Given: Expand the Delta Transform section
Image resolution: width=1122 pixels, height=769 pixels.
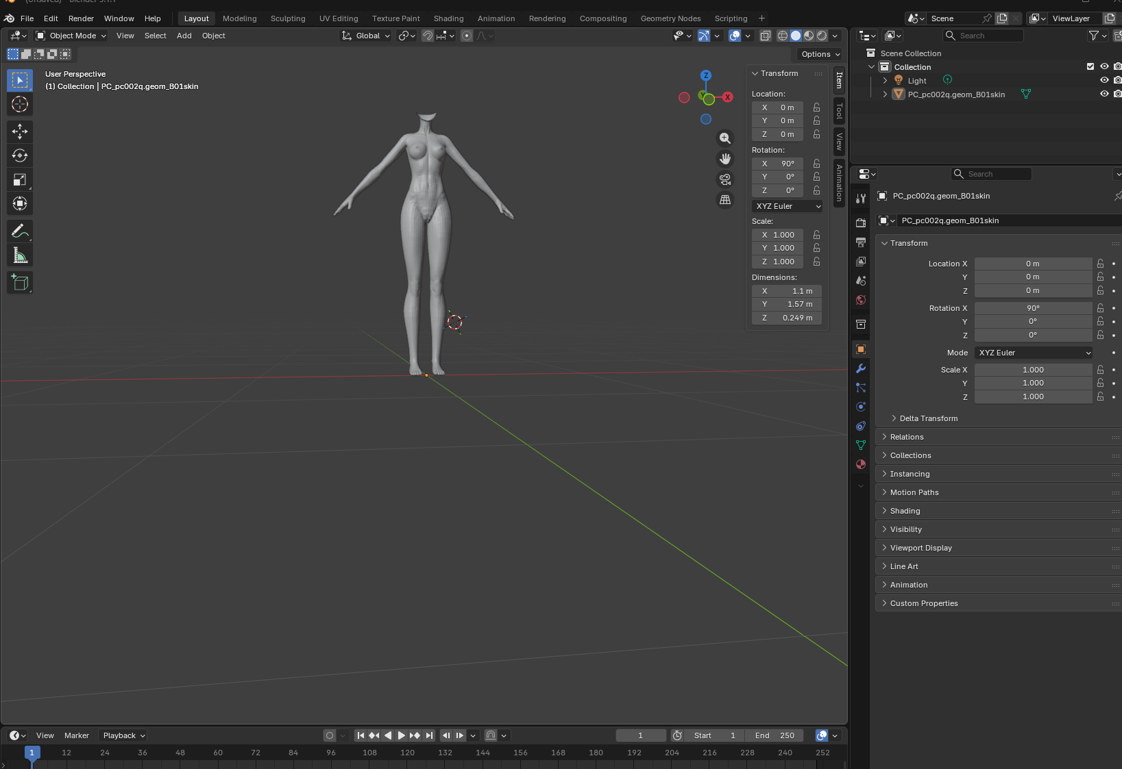Looking at the screenshot, I should pos(928,418).
